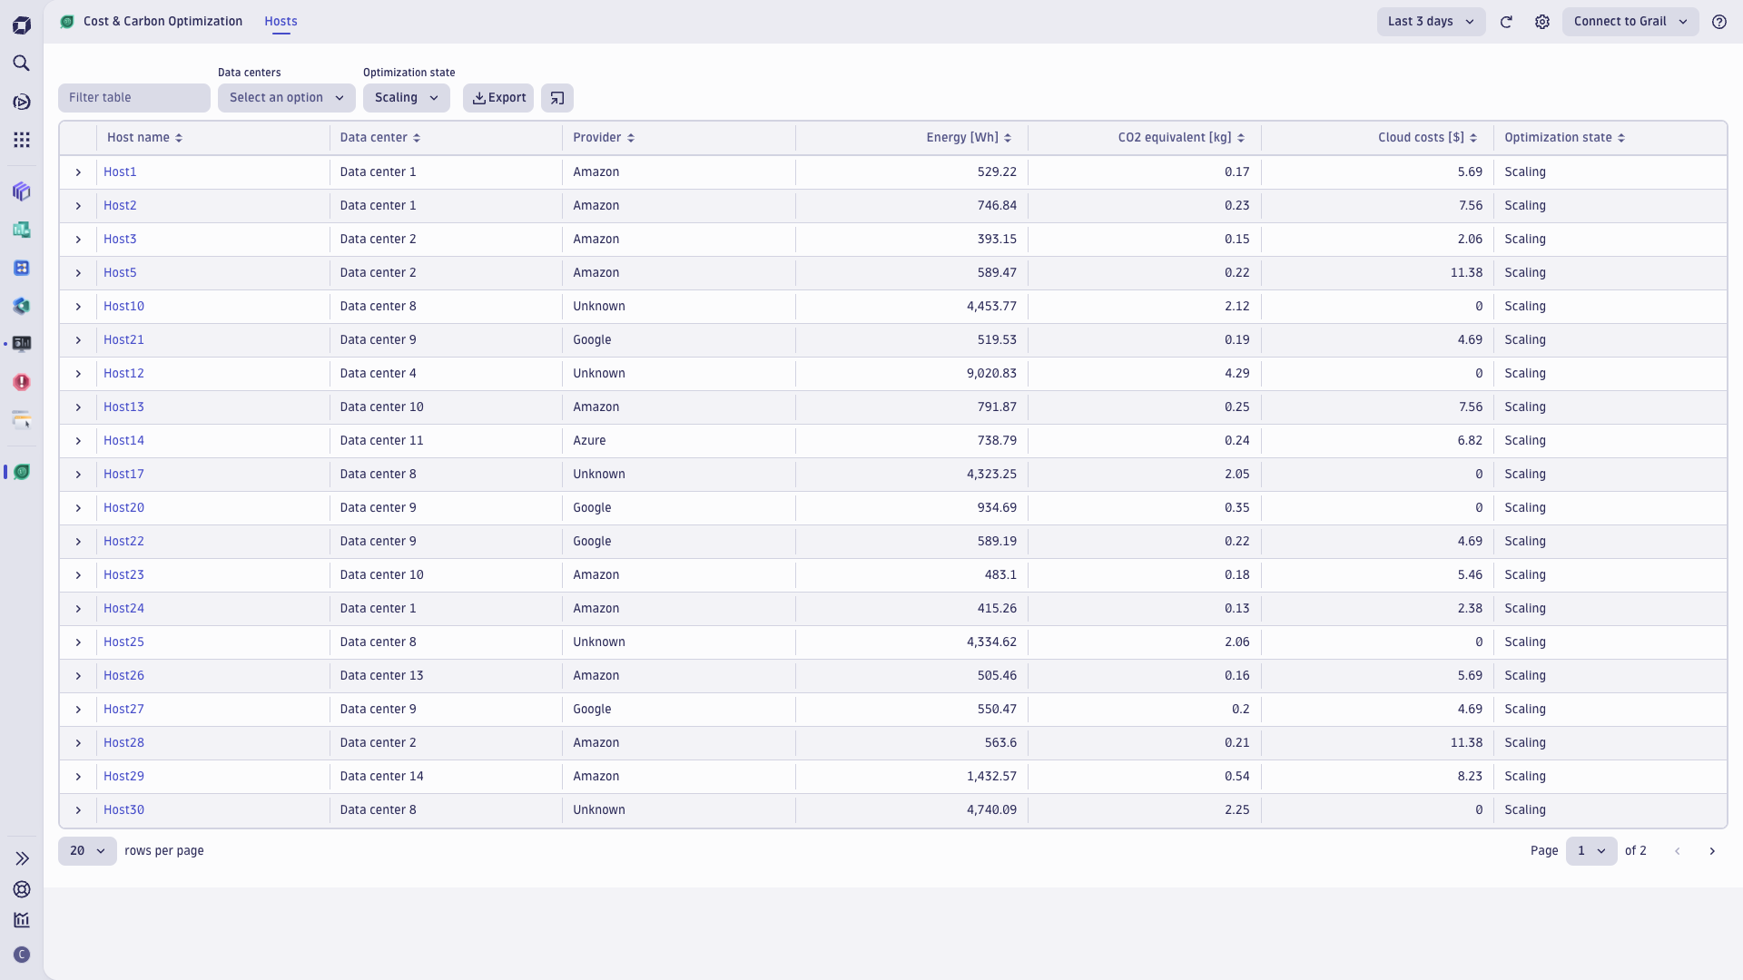This screenshot has width=1743, height=980.
Task: Sort by Host name column
Action: click(145, 138)
